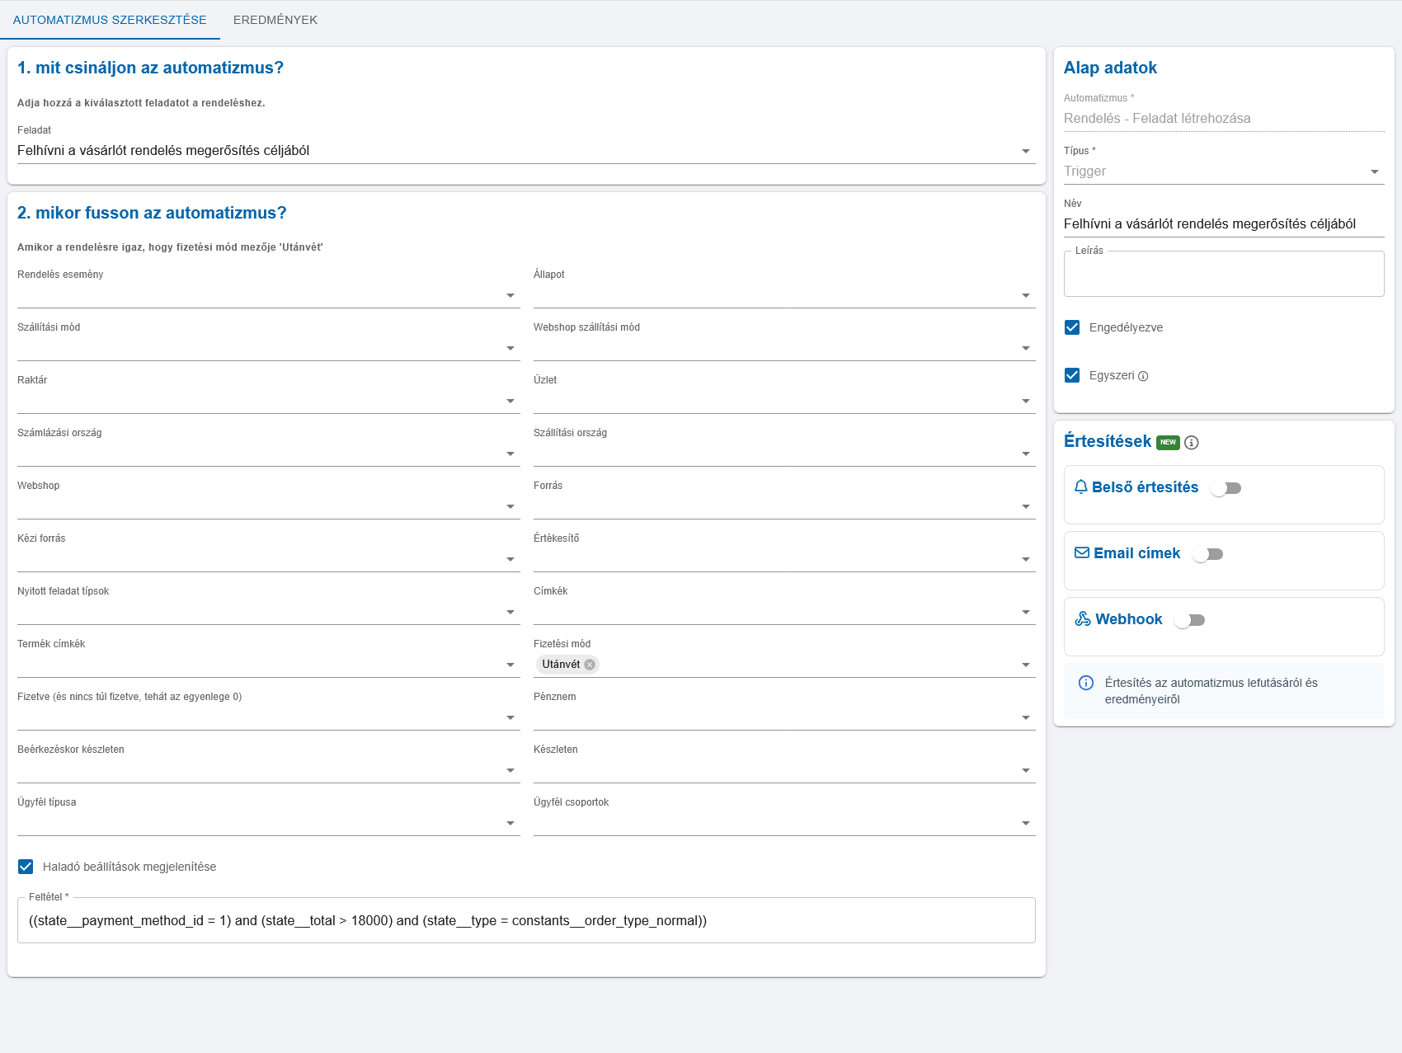Open the Fizetési mód dropdown arrow
The height and width of the screenshot is (1053, 1402).
pos(1026,665)
